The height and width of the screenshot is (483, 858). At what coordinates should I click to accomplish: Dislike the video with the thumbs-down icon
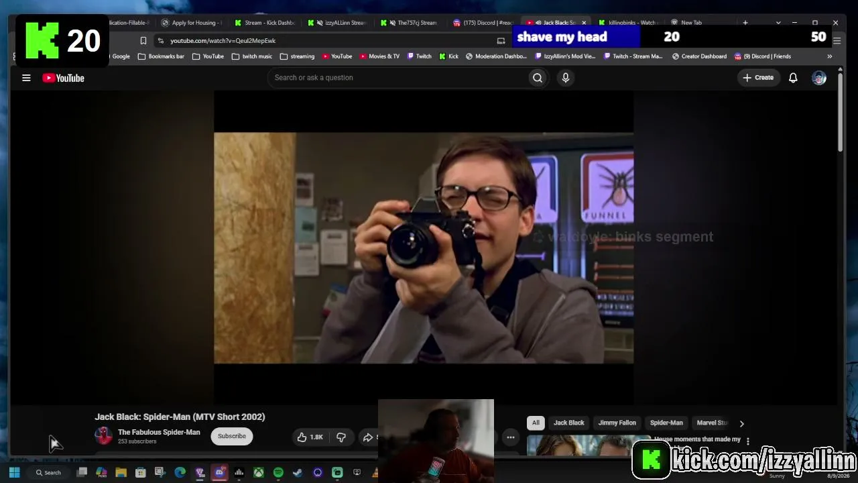click(x=341, y=437)
